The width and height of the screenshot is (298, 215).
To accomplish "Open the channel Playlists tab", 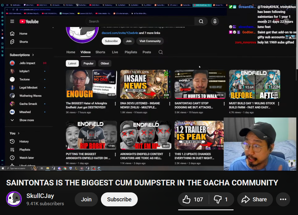I will tap(131, 52).
